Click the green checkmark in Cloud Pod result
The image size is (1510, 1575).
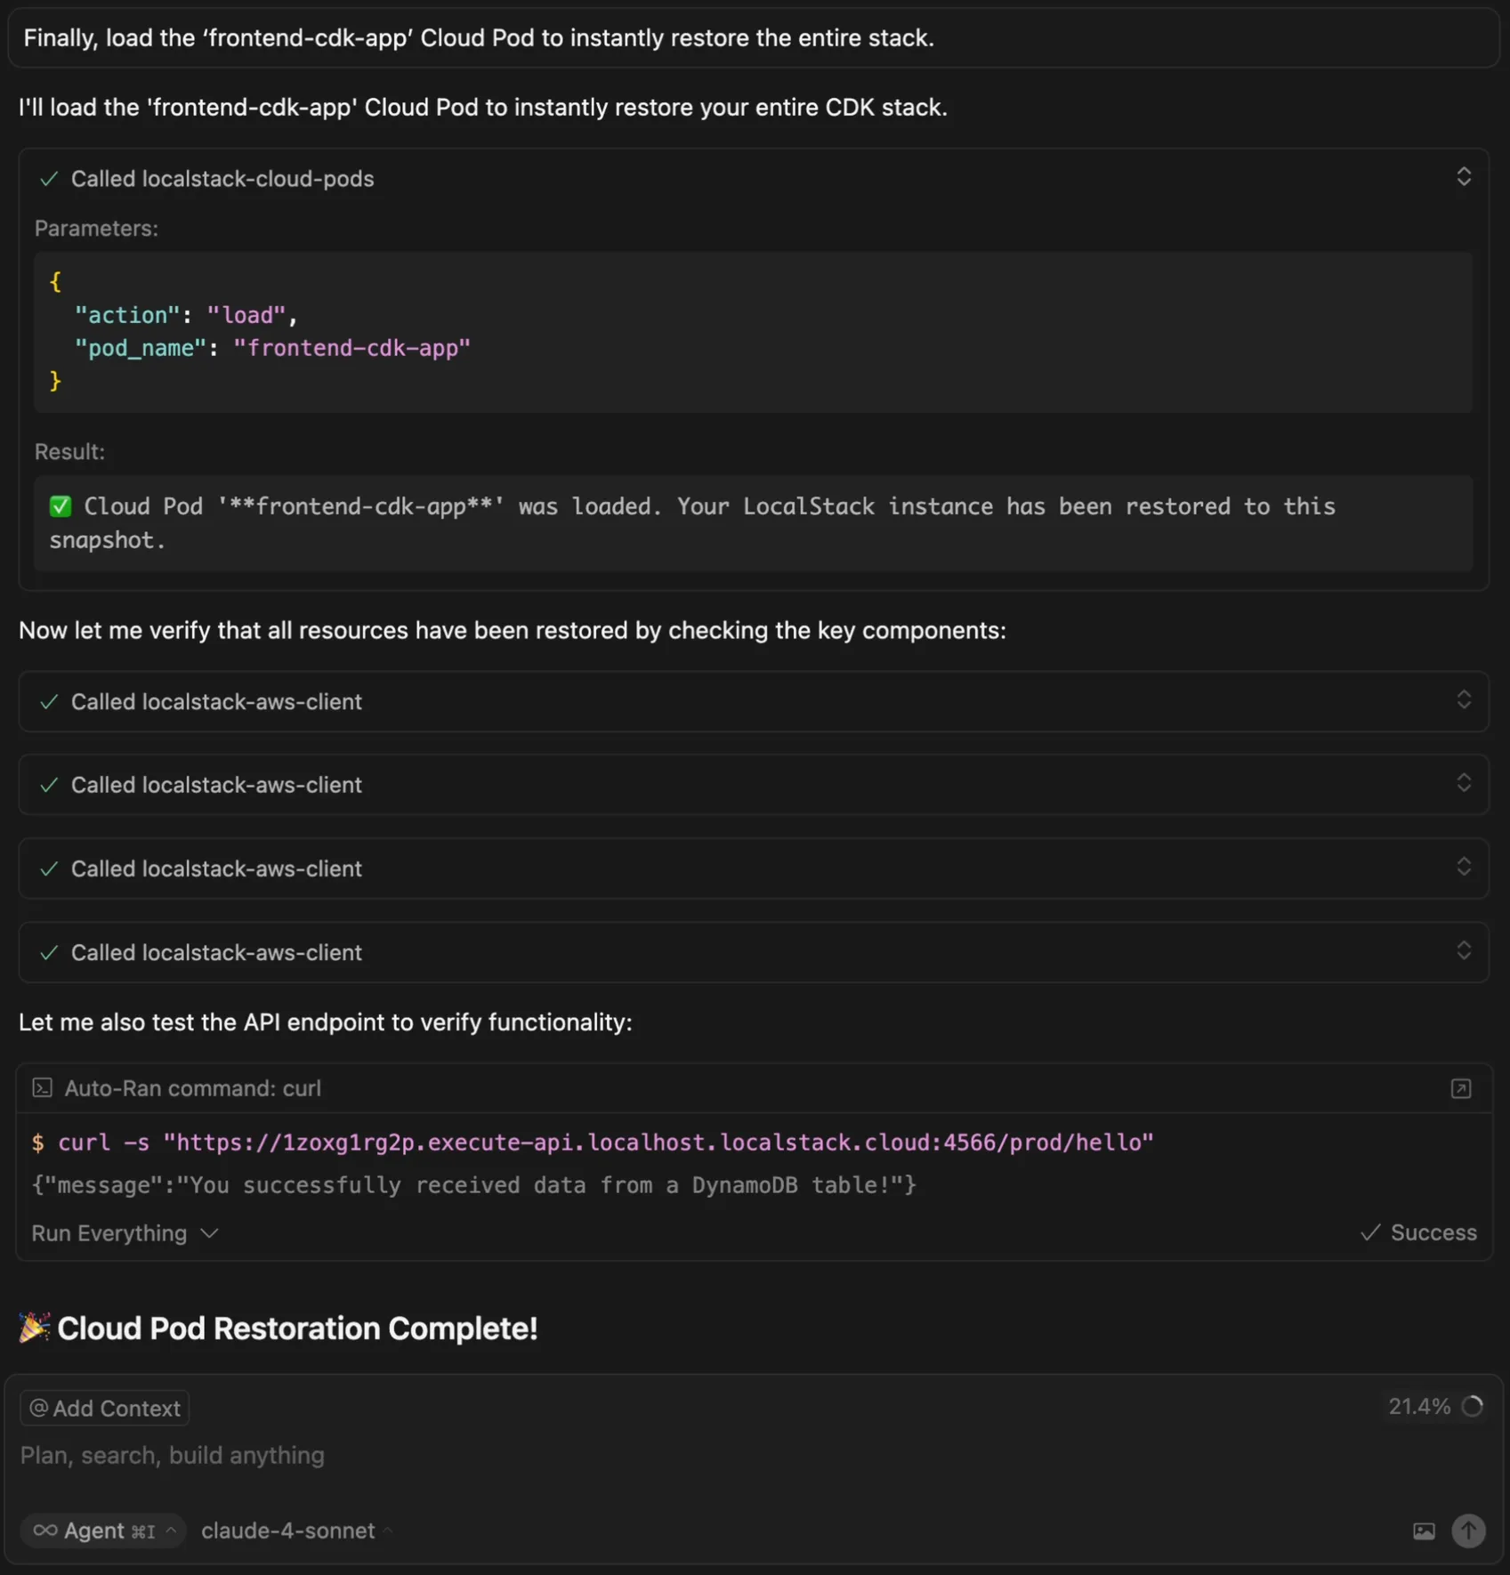pos(60,505)
